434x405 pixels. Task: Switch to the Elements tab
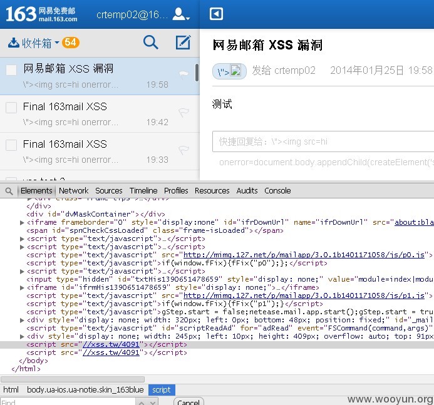[x=36, y=190]
